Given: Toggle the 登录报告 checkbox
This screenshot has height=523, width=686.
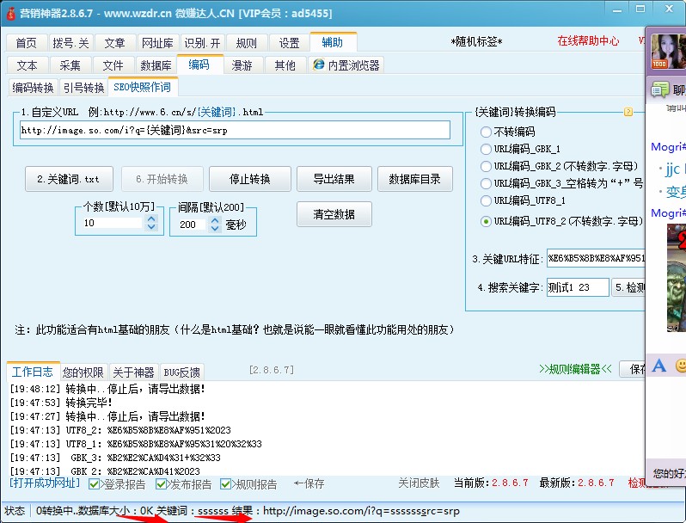Looking at the screenshot, I should (94, 484).
